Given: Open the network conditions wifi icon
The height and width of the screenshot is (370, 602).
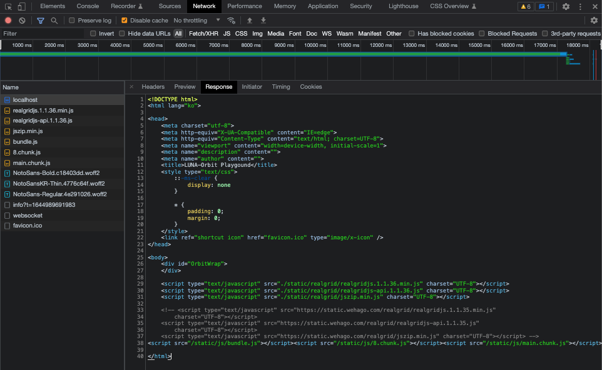Looking at the screenshot, I should [x=231, y=21].
